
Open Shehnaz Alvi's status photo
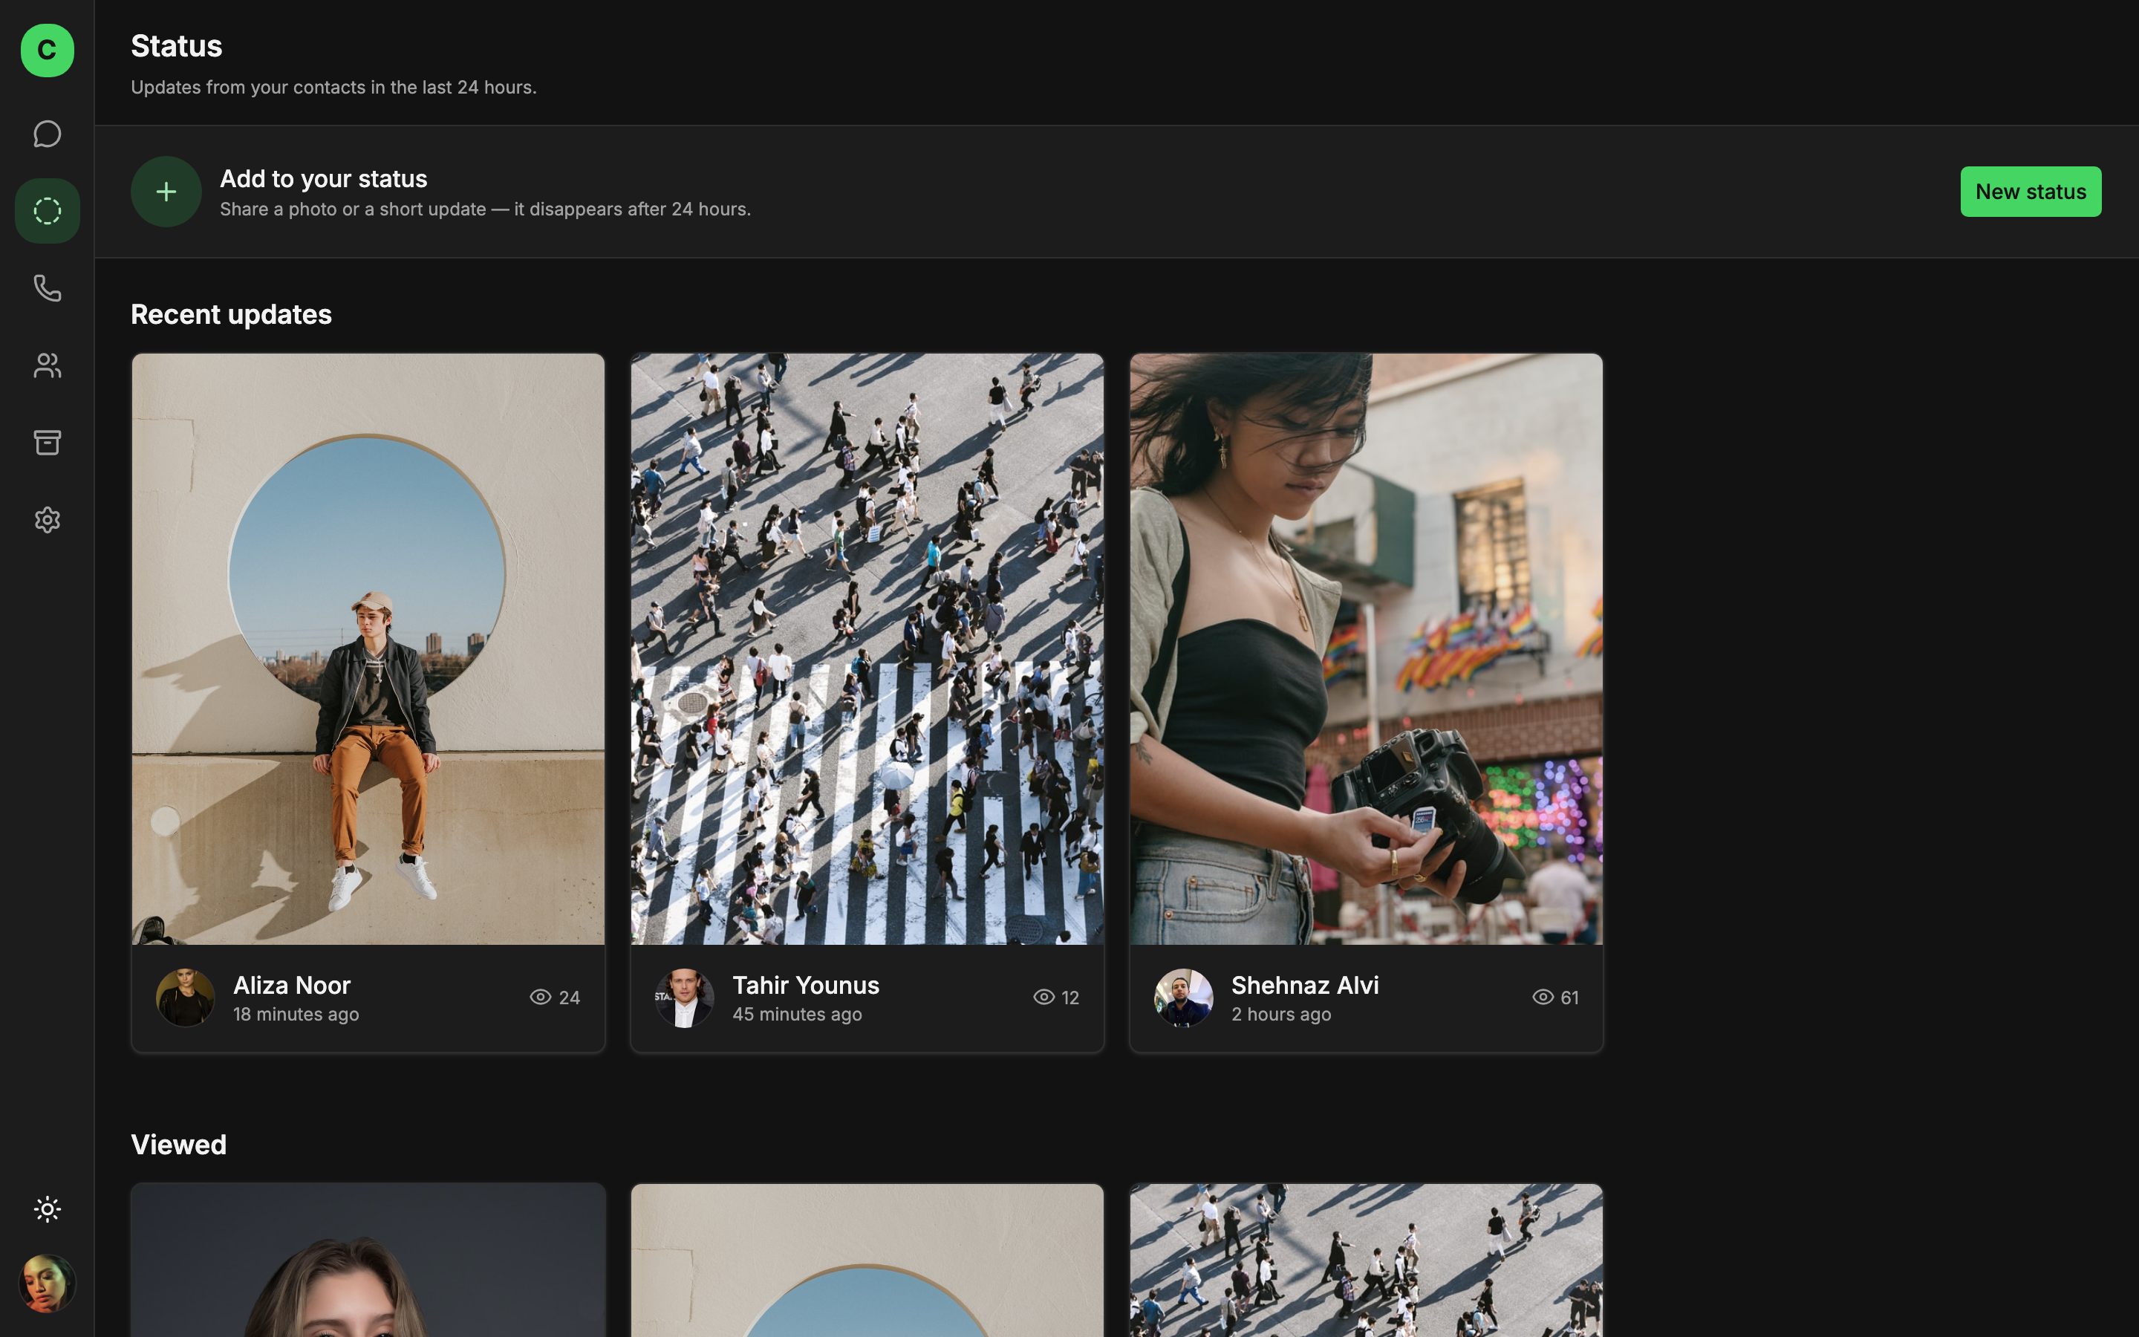[x=1366, y=649]
